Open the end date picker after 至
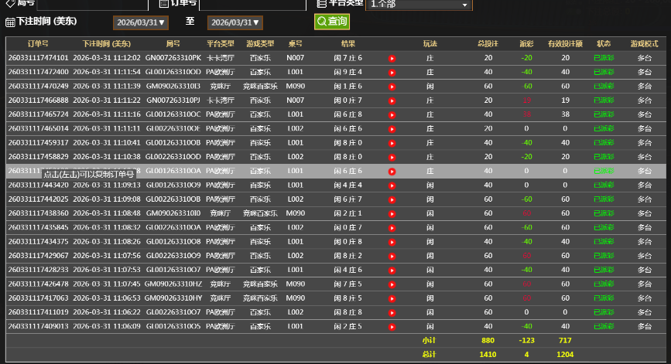The height and width of the screenshot is (364, 671). pyautogui.click(x=235, y=23)
